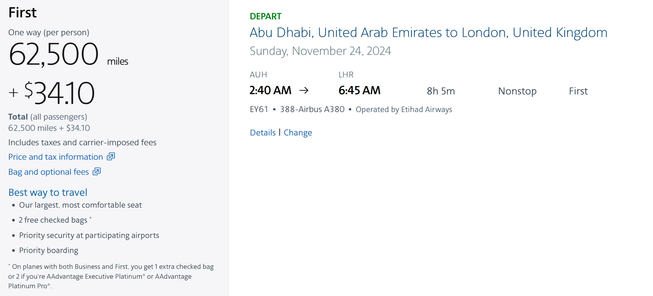Click external-link icon beside Price and tax information
The height and width of the screenshot is (296, 653).
coord(111,157)
